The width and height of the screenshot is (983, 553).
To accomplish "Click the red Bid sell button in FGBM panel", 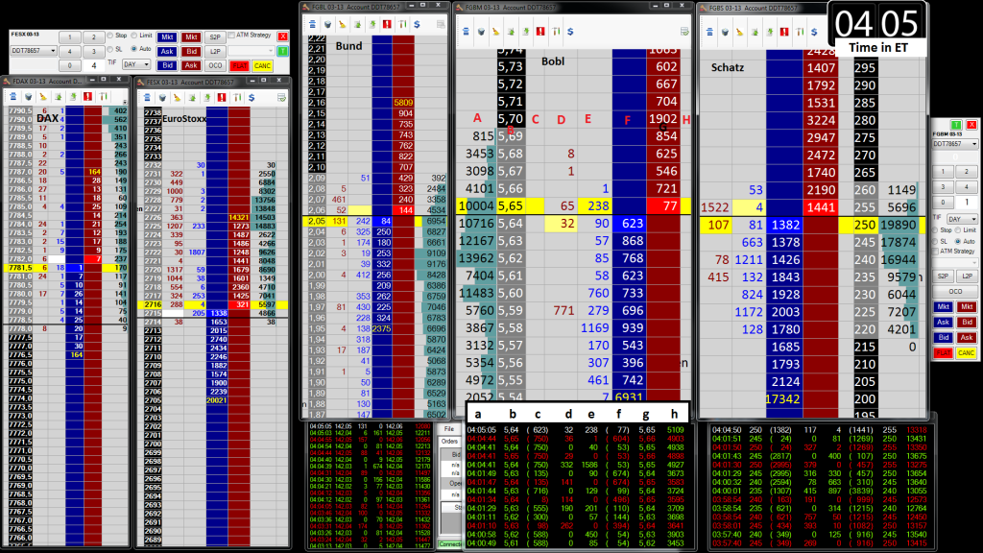I will [x=967, y=323].
